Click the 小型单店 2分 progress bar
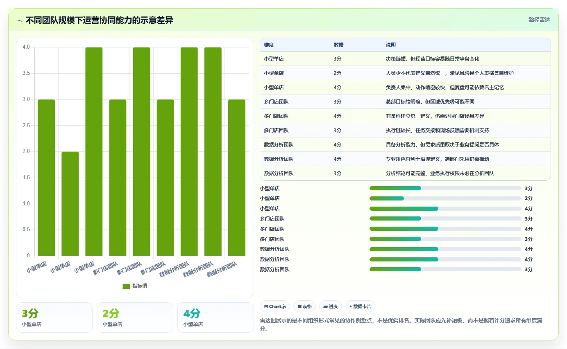The image size is (567, 349). pos(445,198)
